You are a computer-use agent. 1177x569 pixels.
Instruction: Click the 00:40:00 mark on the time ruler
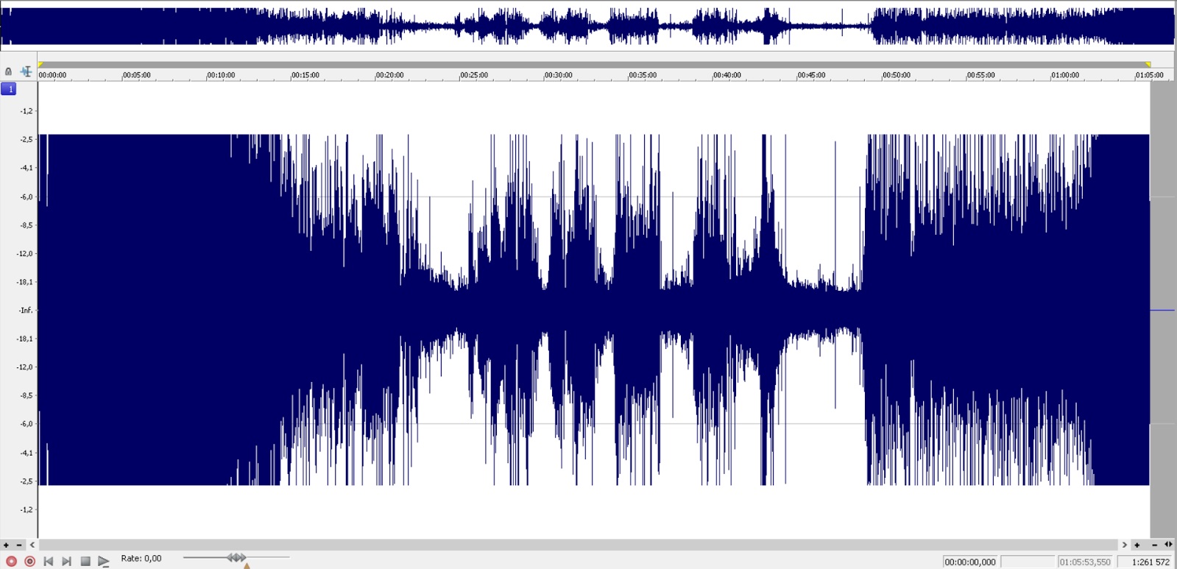tap(727, 75)
